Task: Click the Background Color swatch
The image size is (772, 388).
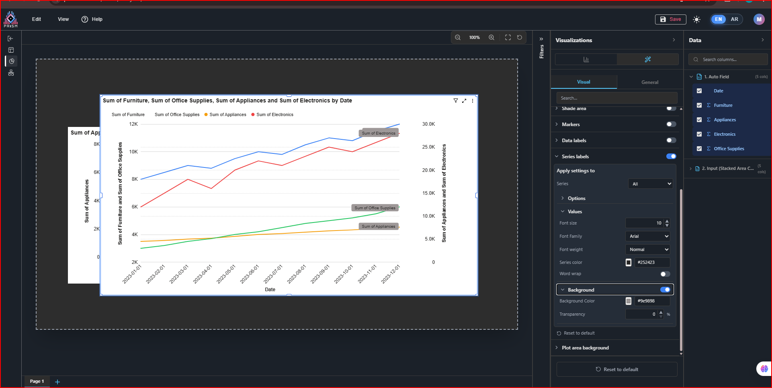Action: pos(629,301)
